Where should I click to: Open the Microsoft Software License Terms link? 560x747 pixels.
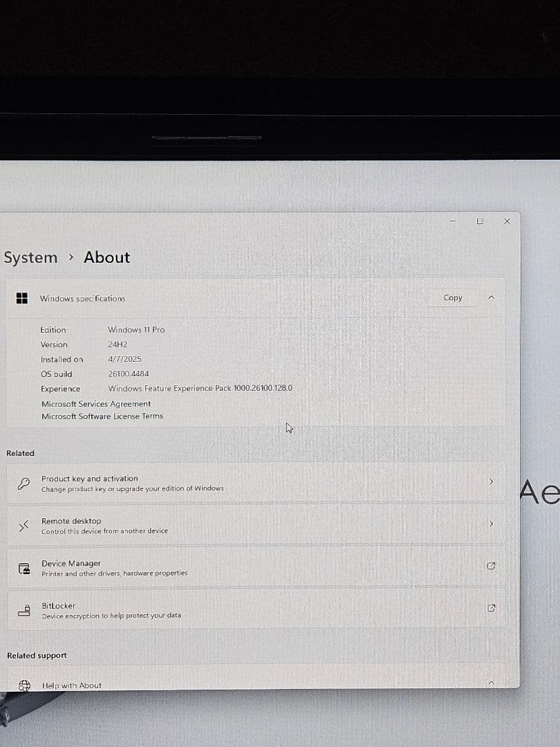[x=102, y=416]
